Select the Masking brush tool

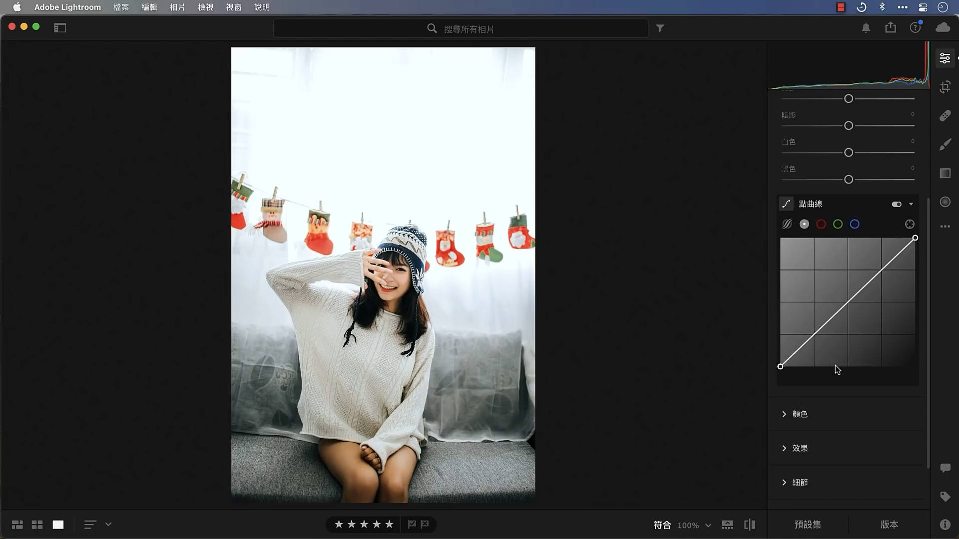pyautogui.click(x=945, y=144)
